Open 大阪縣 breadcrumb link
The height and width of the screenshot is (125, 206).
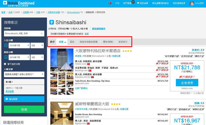26,12
